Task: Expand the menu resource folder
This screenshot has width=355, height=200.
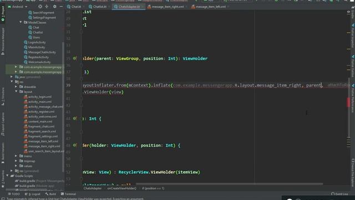Action: [x=16, y=156]
